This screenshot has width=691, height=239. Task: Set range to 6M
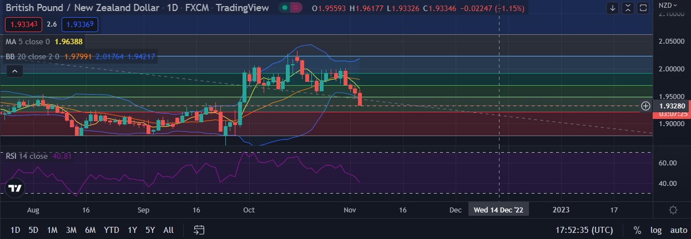tap(90, 230)
